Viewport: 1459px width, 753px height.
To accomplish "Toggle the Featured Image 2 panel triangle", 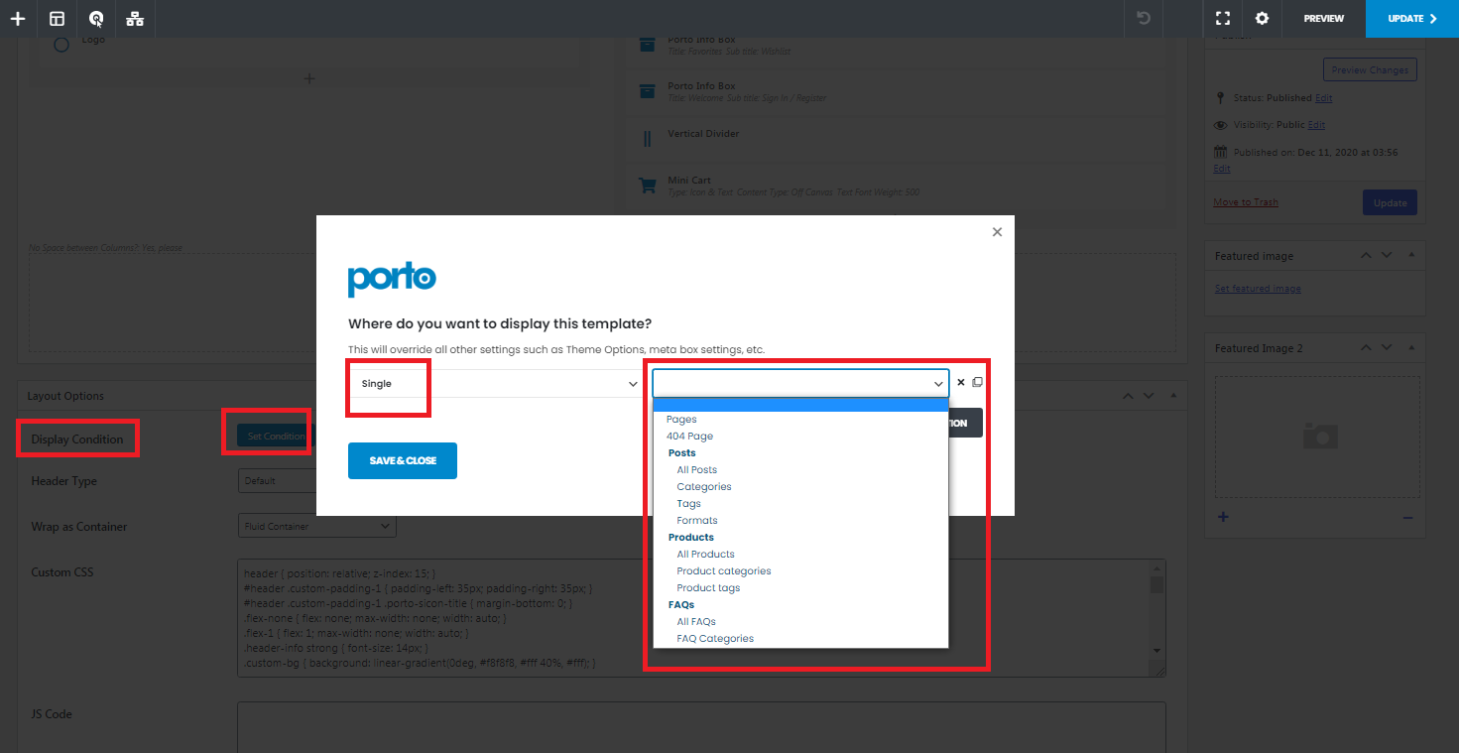I will tap(1411, 348).
